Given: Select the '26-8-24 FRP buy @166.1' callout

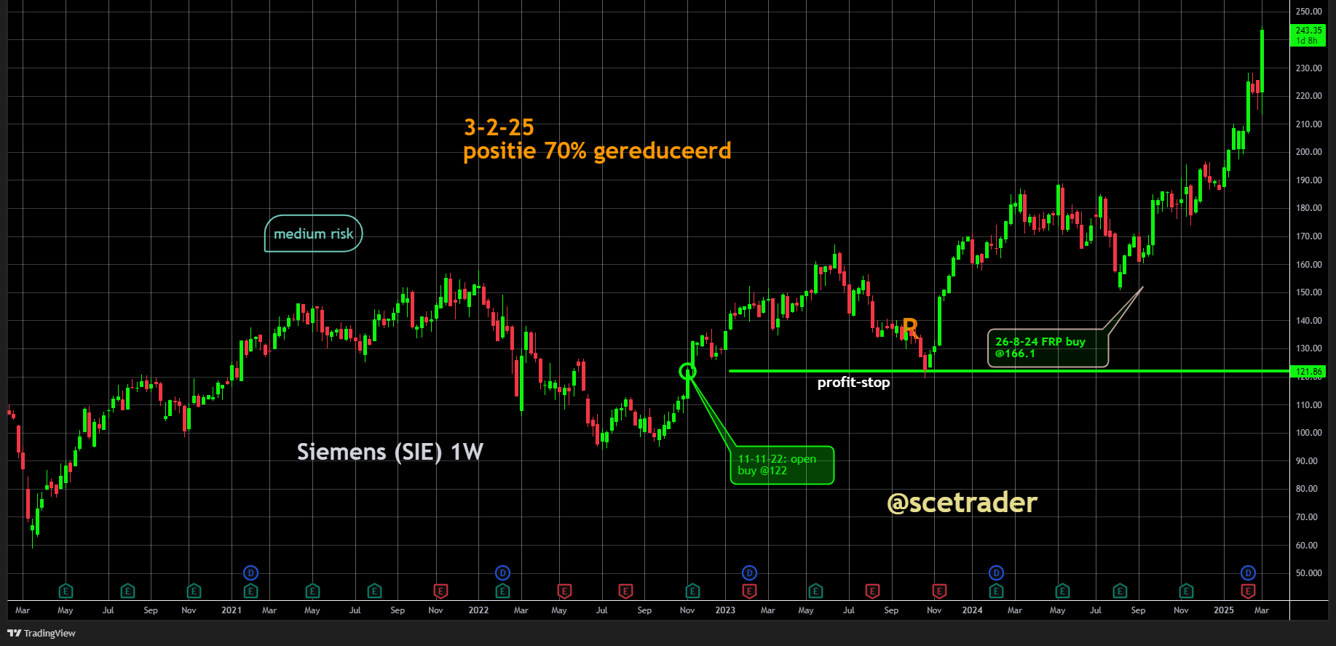Looking at the screenshot, I should (1048, 348).
